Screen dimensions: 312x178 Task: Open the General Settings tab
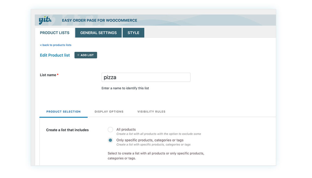coord(98,33)
